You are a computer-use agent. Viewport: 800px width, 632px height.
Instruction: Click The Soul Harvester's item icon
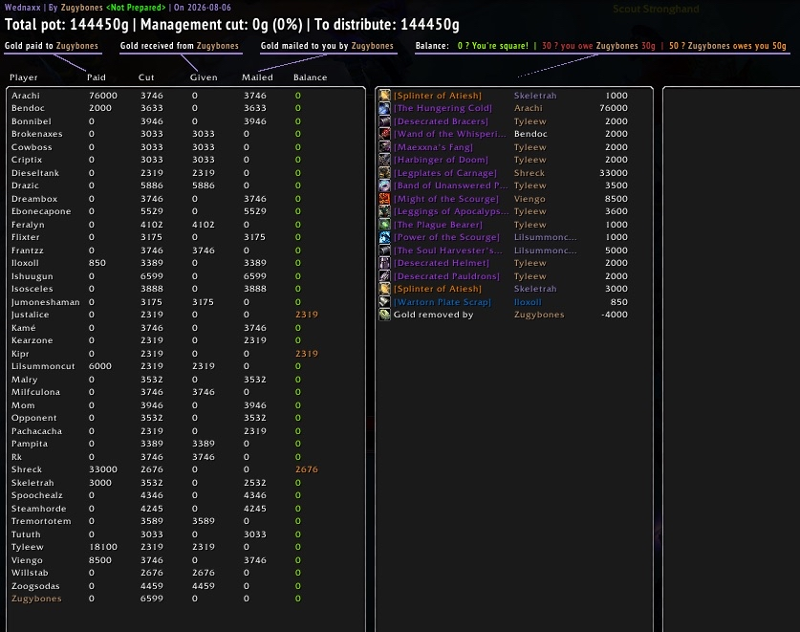pos(384,251)
